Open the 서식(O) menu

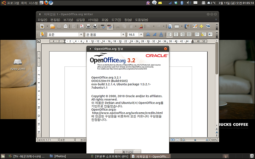(x=93, y=20)
